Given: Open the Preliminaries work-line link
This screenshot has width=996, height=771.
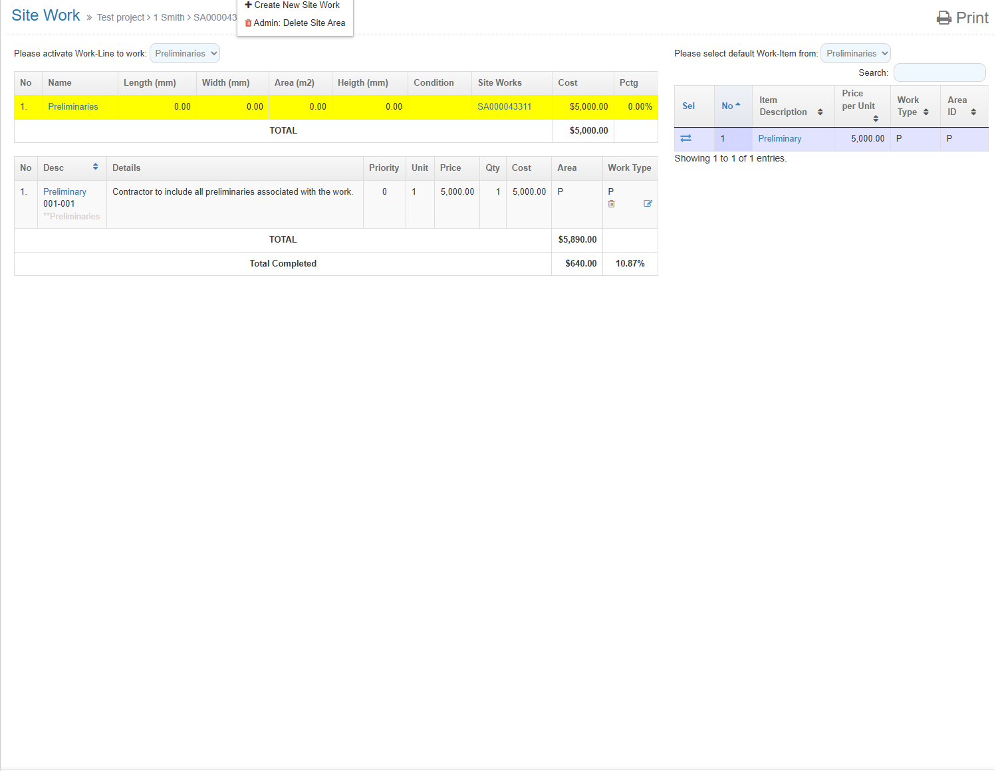Looking at the screenshot, I should click(x=73, y=106).
